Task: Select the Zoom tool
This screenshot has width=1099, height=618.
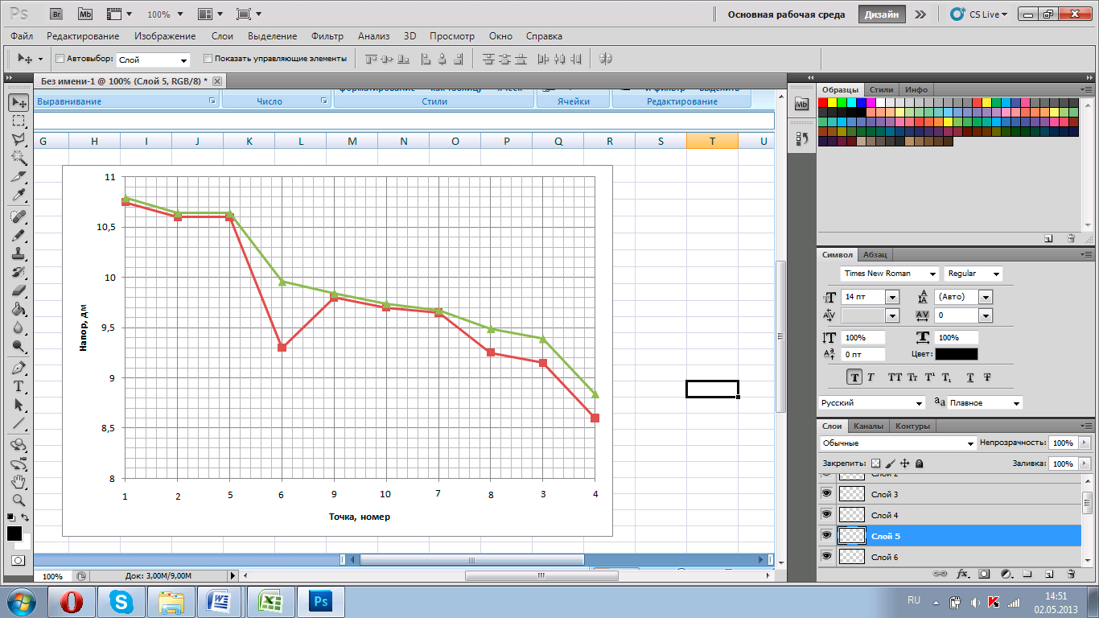Action: (19, 499)
